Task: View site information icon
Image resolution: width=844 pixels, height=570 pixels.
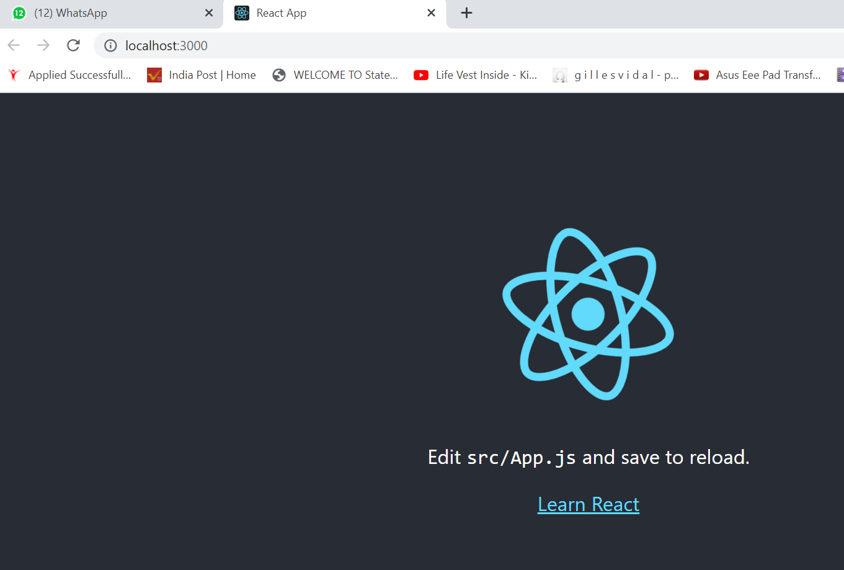Action: (x=110, y=45)
